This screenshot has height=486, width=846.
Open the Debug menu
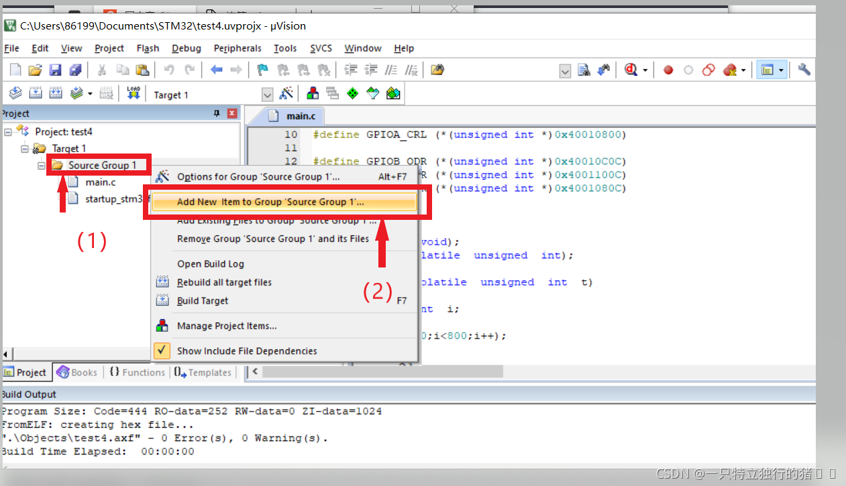pyautogui.click(x=186, y=48)
